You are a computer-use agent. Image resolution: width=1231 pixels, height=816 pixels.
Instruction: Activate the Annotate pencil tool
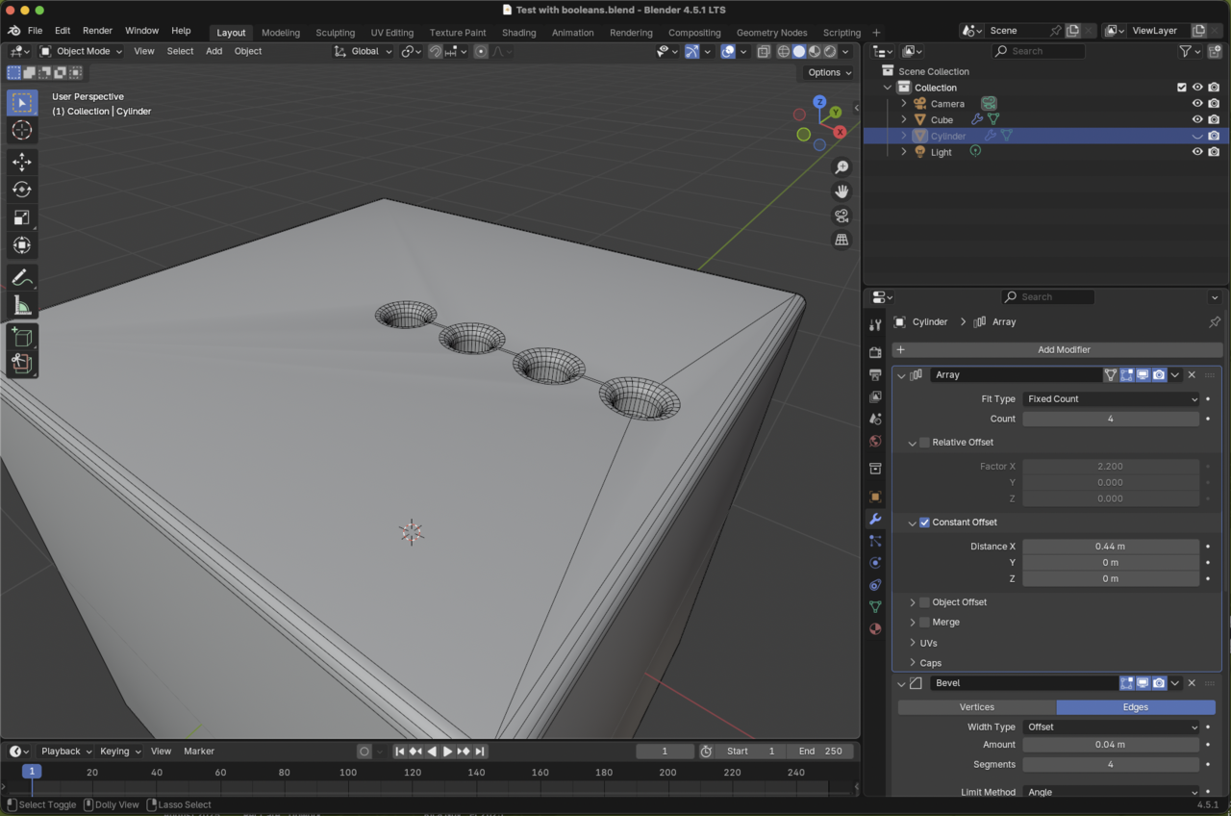(21, 278)
